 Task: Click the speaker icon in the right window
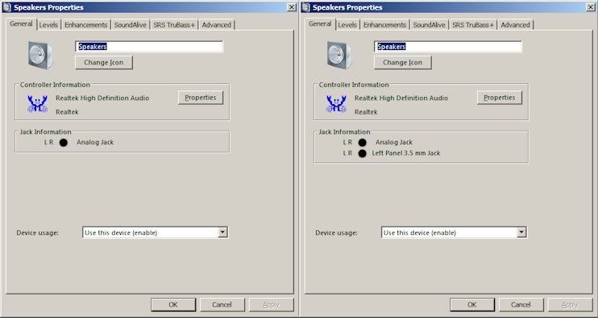pos(338,56)
